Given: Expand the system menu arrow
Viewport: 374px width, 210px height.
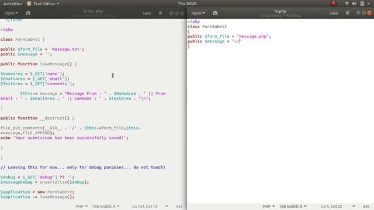Looking at the screenshot, I should (x=369, y=3).
